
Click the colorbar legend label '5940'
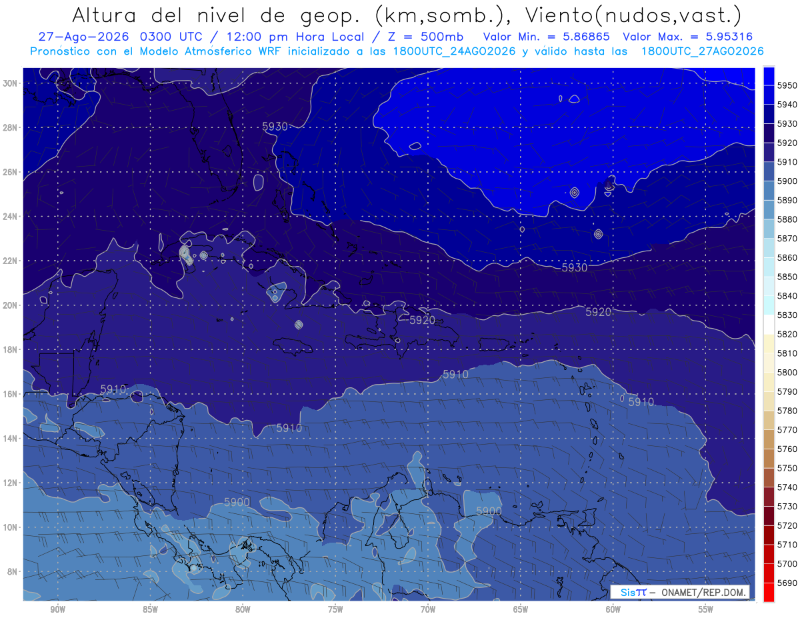tap(787, 105)
